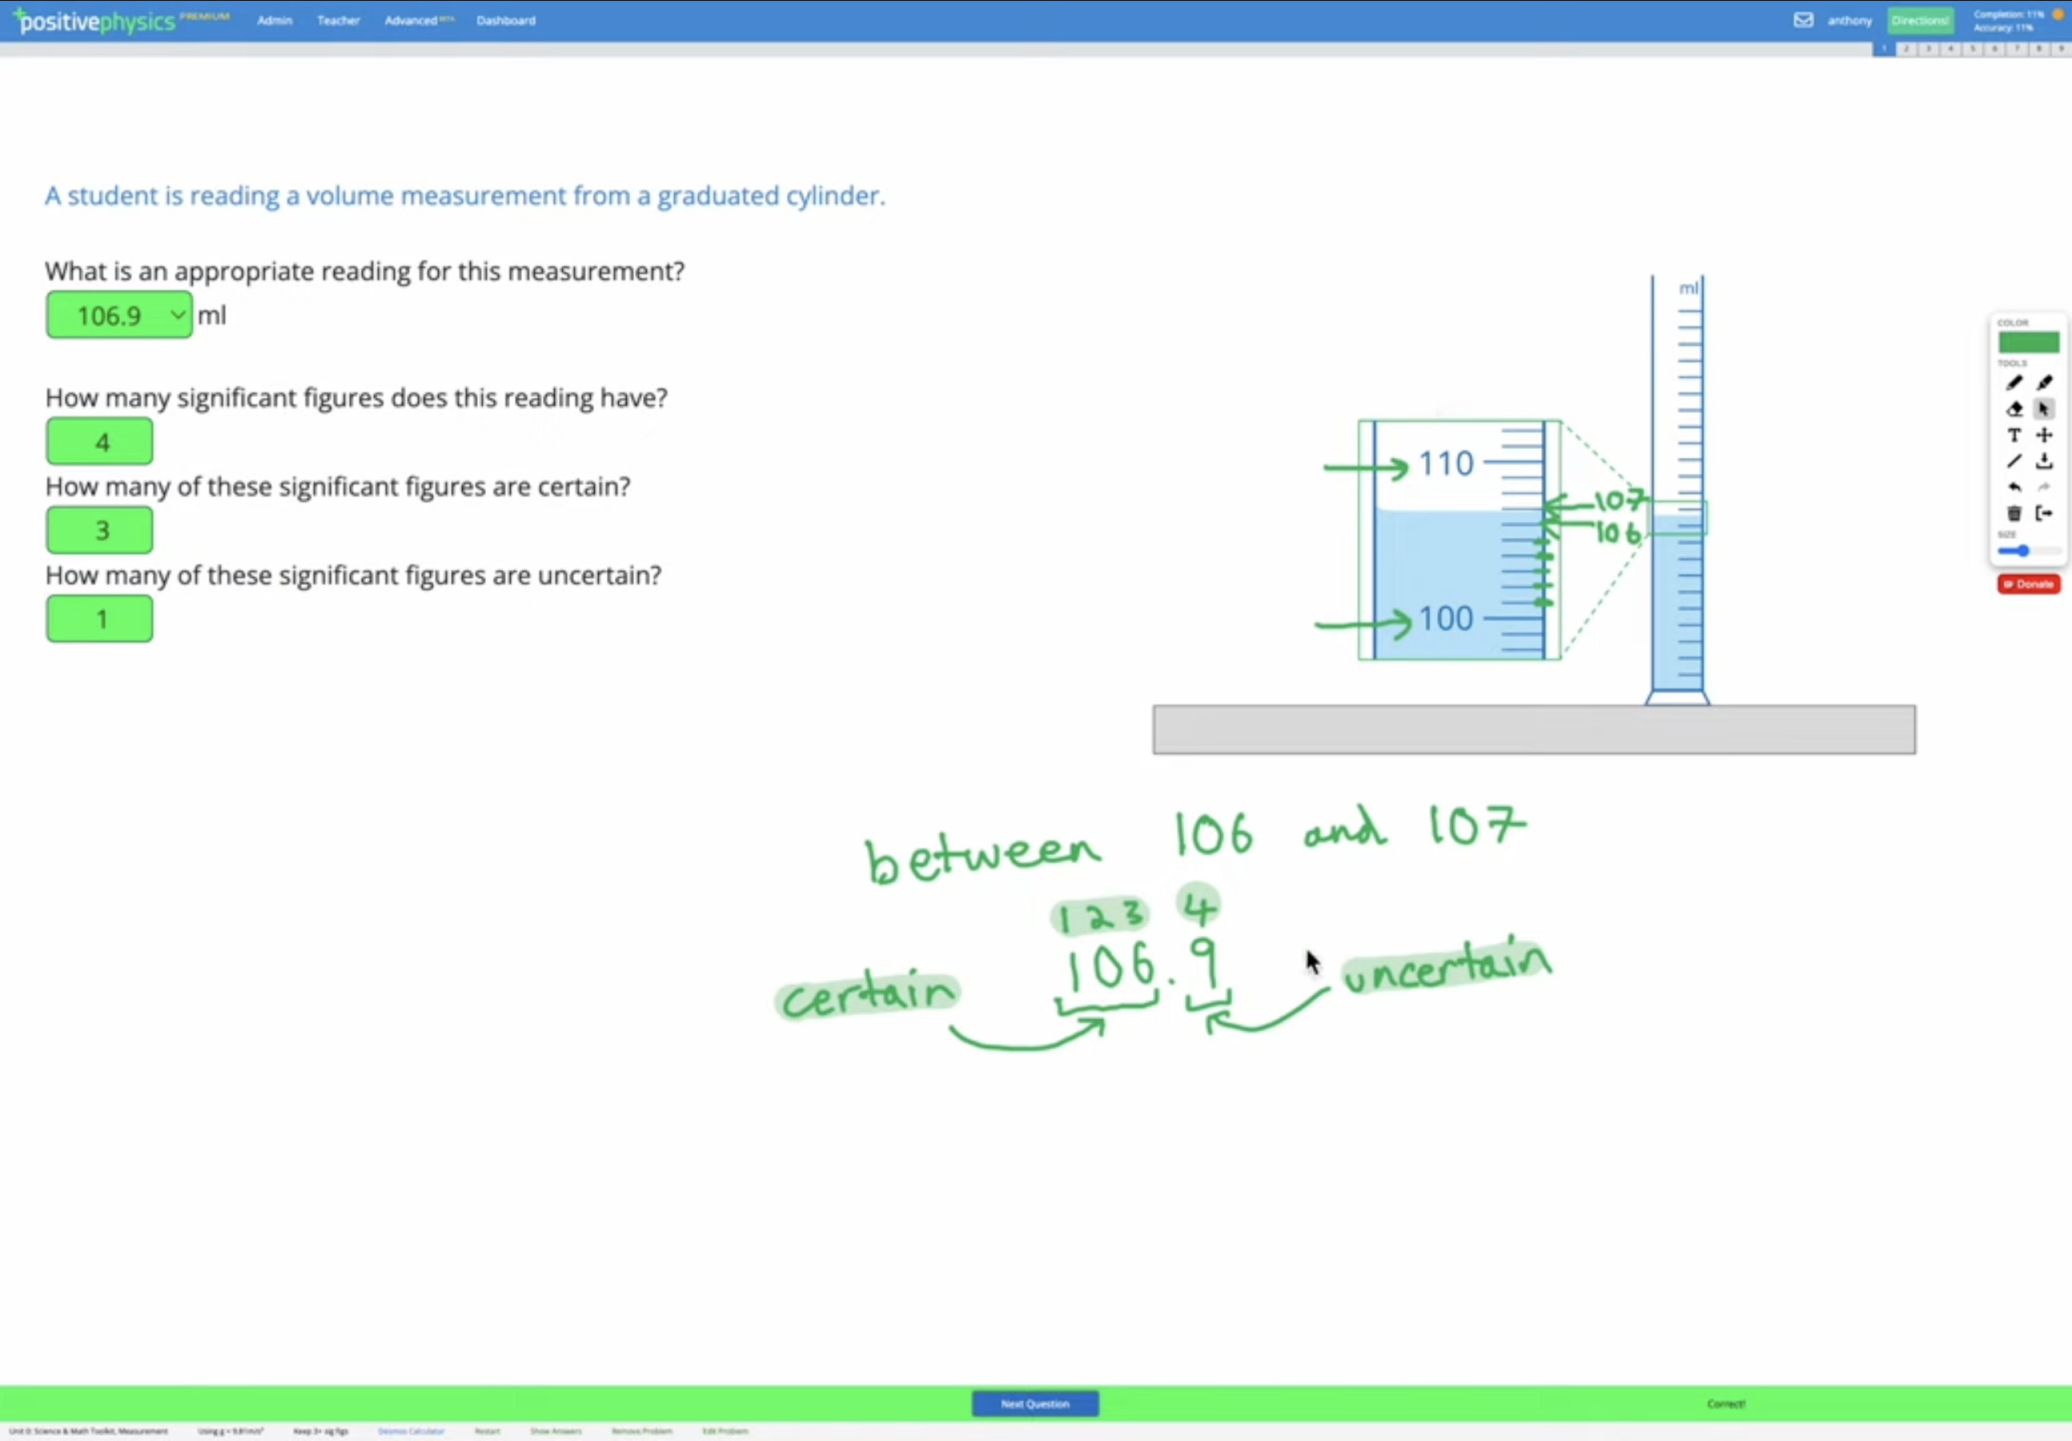The height and width of the screenshot is (1441, 2072).
Task: Click the Next Question button
Action: [1034, 1403]
